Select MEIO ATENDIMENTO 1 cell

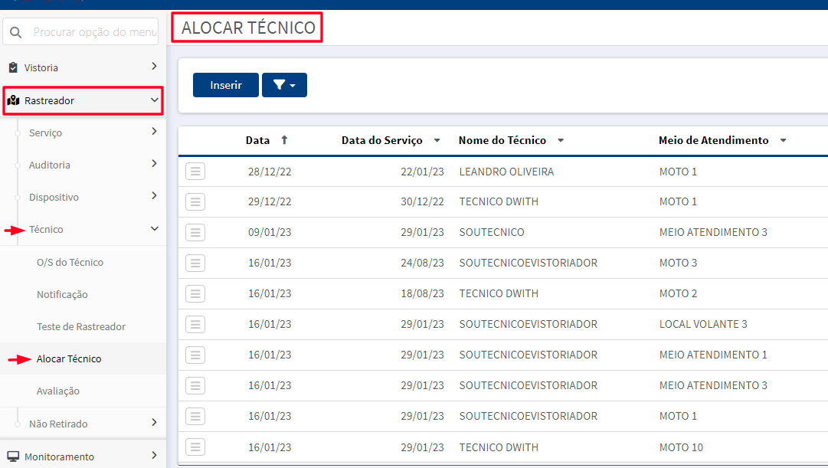click(x=713, y=355)
